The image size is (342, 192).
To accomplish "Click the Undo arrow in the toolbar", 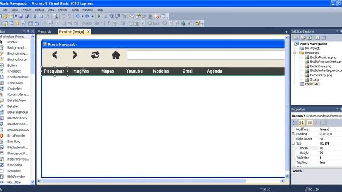I will 77,17.
